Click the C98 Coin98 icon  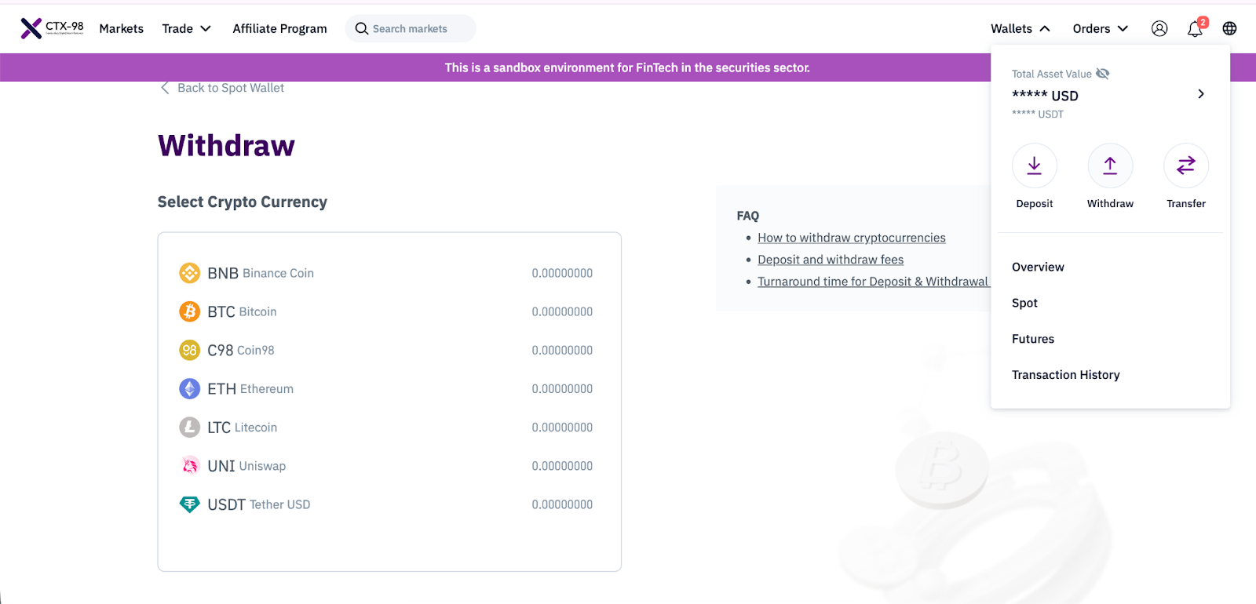189,350
